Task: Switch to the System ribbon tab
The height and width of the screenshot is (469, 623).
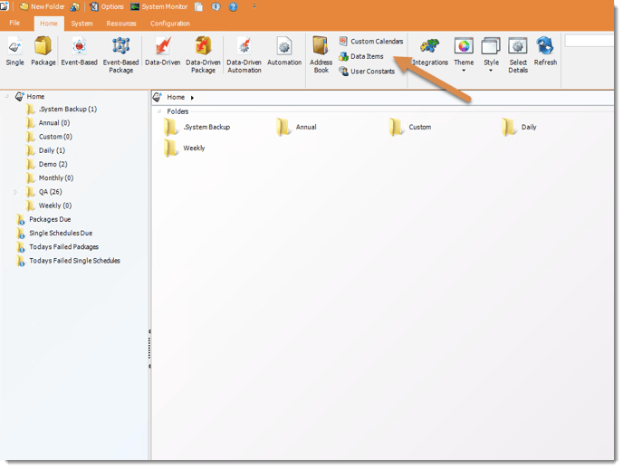Action: coord(81,24)
